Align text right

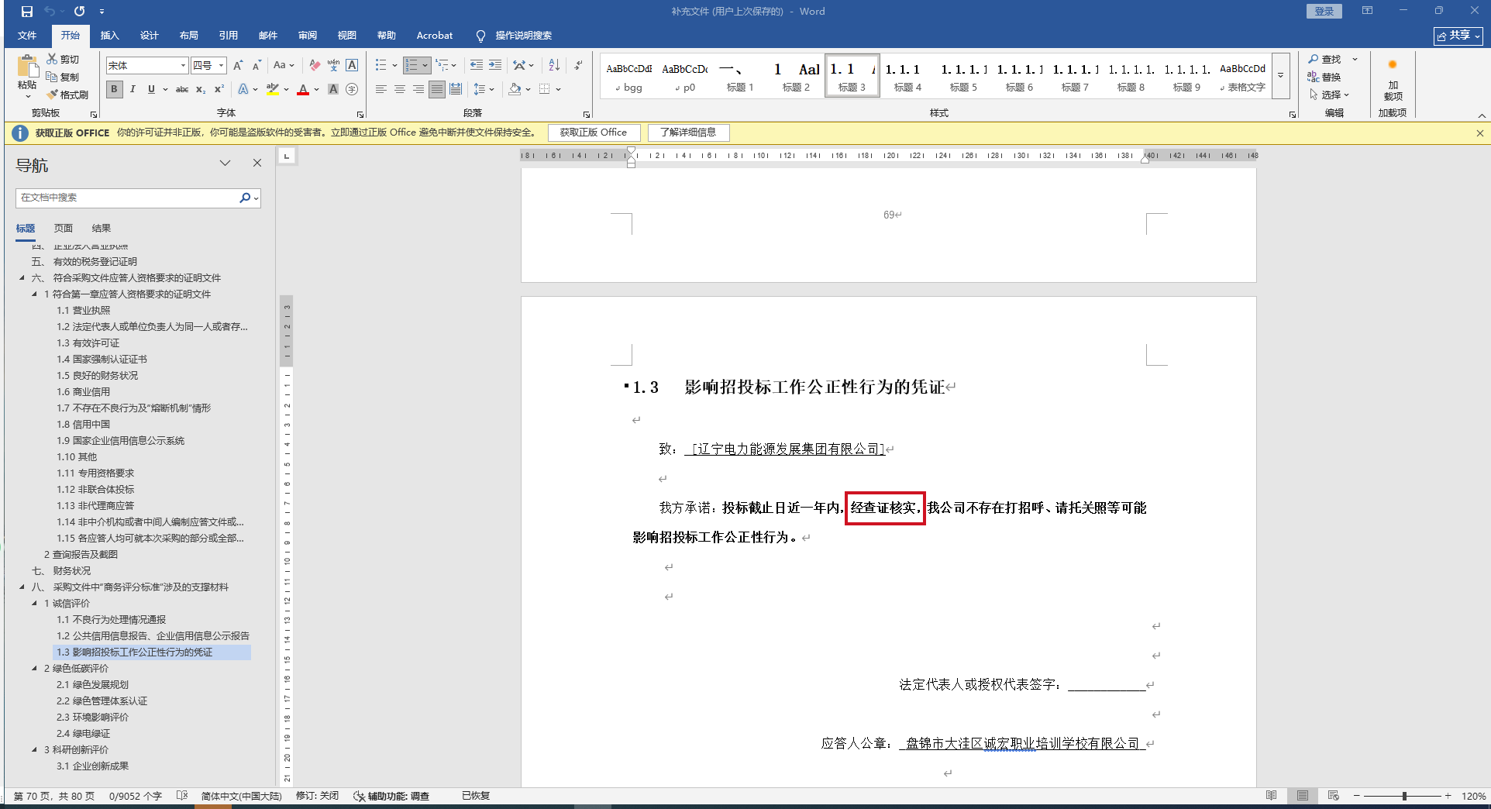(x=418, y=89)
